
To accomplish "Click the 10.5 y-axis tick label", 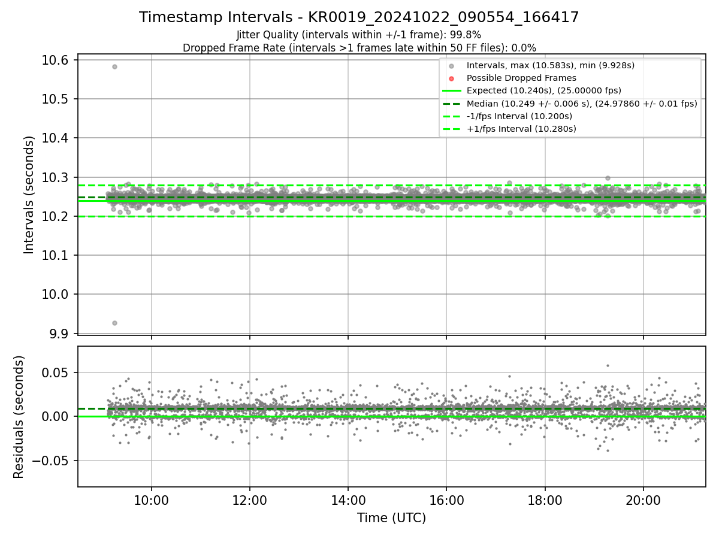I will (x=56, y=99).
